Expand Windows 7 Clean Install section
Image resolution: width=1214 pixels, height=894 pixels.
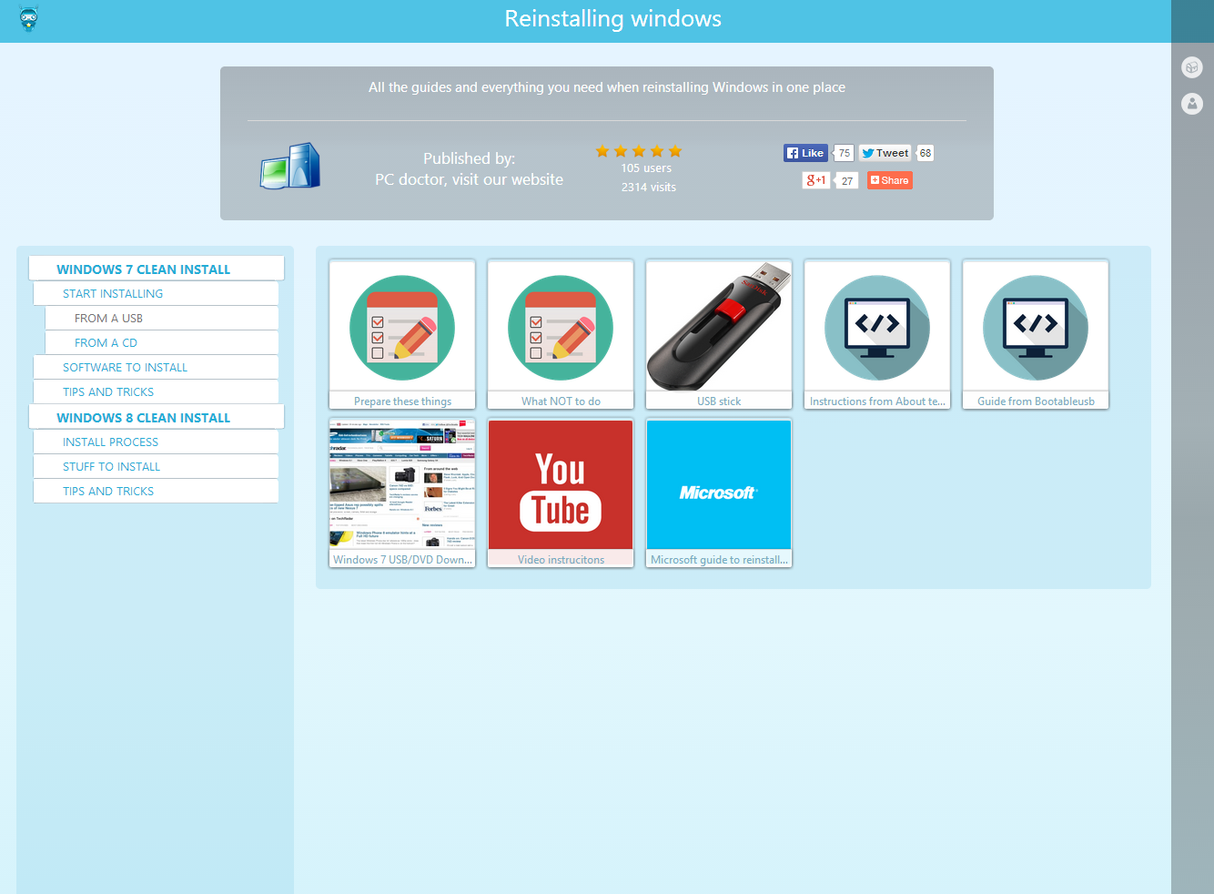click(143, 269)
